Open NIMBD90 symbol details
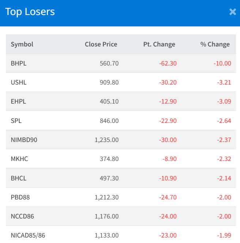240x243 pixels. pyautogui.click(x=24, y=139)
